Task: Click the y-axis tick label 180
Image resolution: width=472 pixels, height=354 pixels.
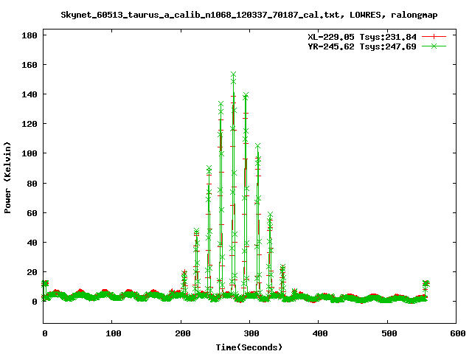Action: (29, 35)
